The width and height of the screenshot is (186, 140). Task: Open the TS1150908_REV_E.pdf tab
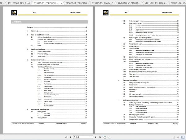tap(19, 3)
